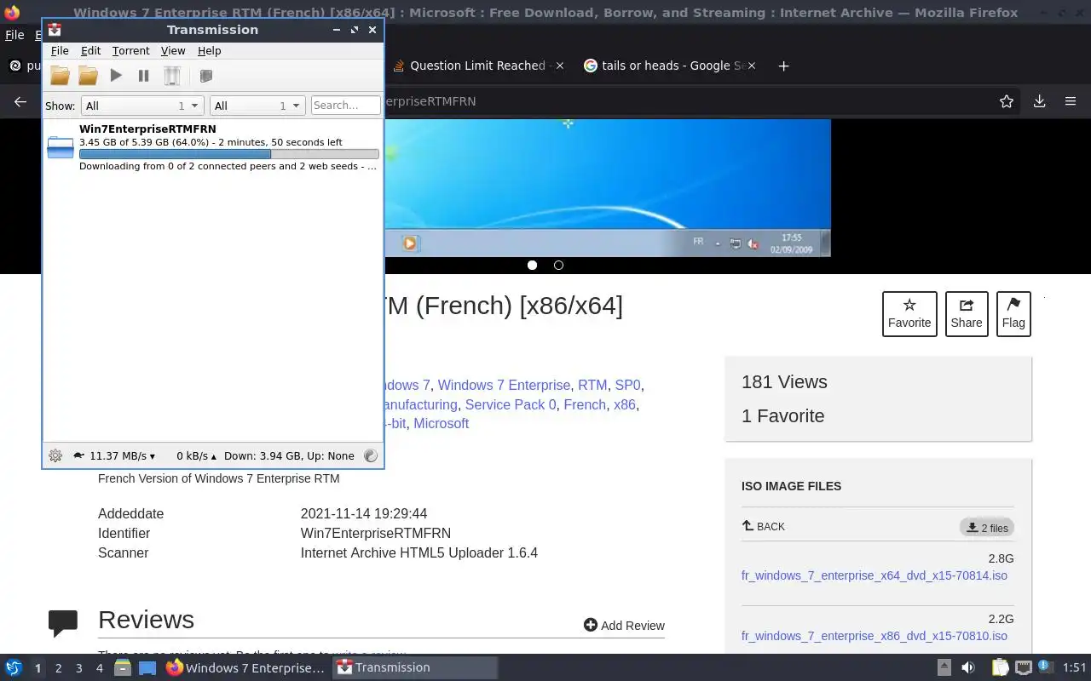1091x681 pixels.
Task: Click the Reviews speech bubble icon
Action: point(63,623)
